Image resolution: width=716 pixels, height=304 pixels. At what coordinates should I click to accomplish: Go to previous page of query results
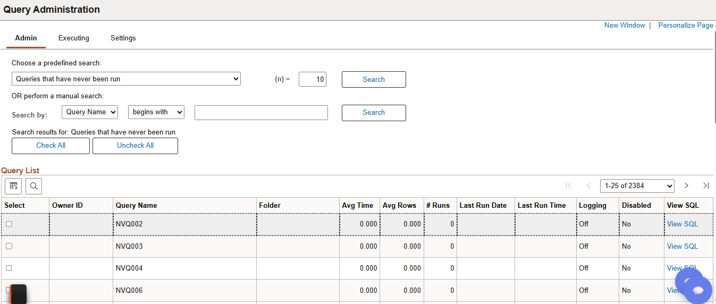588,185
